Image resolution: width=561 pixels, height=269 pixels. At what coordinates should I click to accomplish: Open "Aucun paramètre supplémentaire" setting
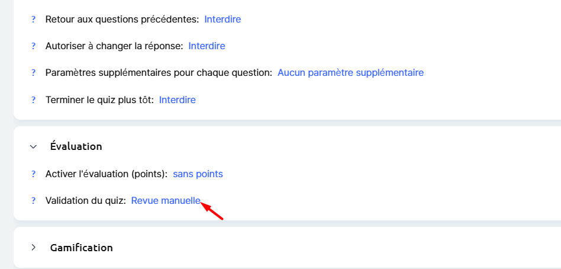pos(350,73)
